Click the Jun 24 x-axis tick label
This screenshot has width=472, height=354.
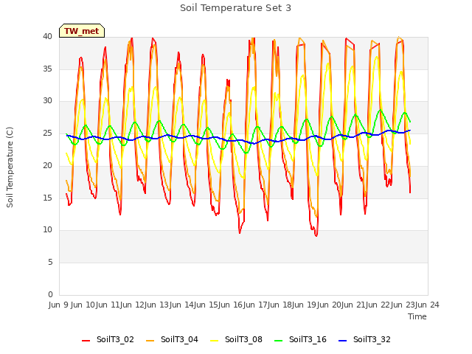point(427,305)
